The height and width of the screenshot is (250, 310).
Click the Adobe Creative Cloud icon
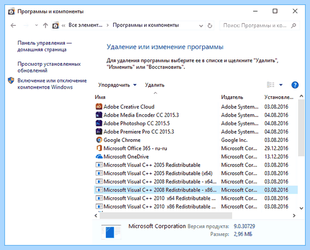coord(99,107)
